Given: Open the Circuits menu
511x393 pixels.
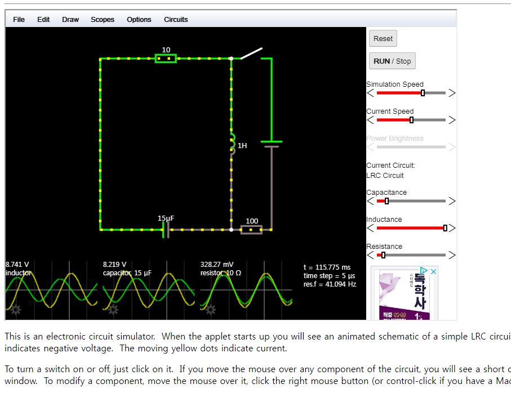Looking at the screenshot, I should [x=176, y=20].
